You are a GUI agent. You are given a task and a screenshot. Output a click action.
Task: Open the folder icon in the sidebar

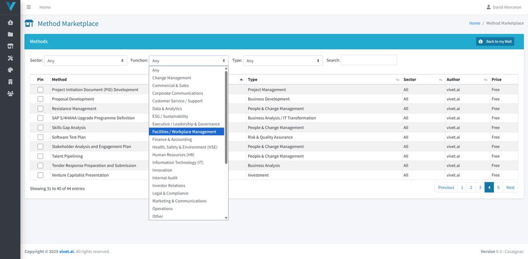pos(10,34)
